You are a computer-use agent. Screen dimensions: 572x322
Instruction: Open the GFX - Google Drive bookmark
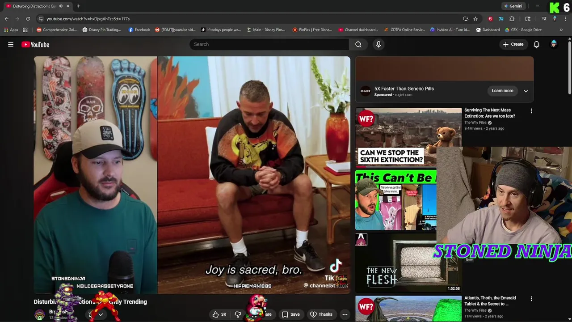523,30
